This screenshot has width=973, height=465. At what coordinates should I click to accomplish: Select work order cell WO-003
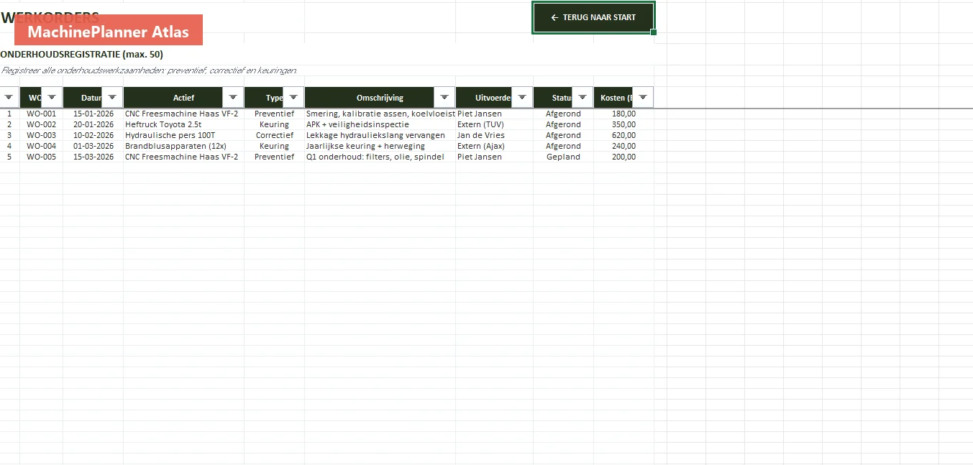click(41, 135)
